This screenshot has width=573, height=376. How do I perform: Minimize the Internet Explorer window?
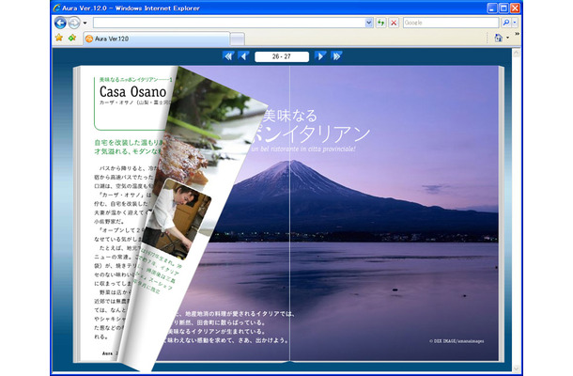point(492,8)
